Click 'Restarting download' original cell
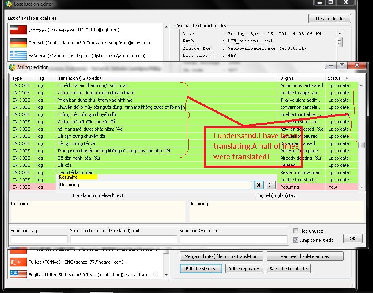Screen dimensions: 373x293 point(301,172)
